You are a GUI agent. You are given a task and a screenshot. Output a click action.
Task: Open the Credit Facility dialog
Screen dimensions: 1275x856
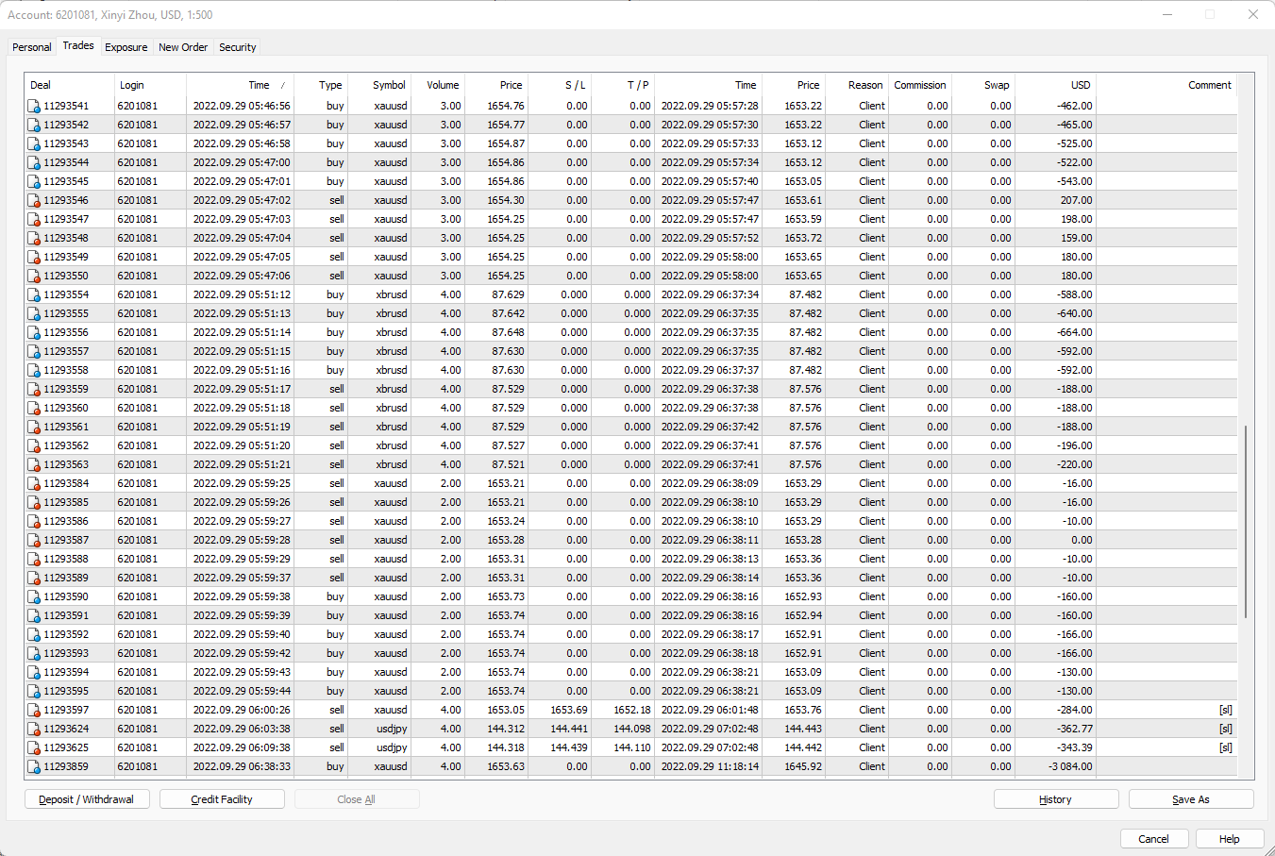pyautogui.click(x=222, y=799)
